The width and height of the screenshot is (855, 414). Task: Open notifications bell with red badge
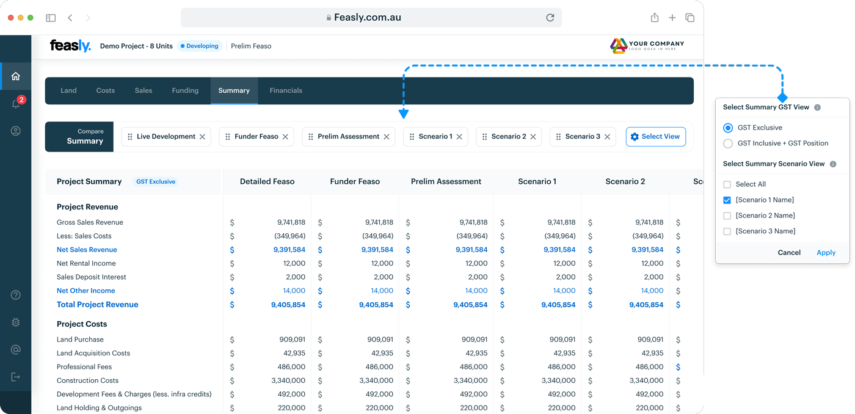(x=16, y=103)
